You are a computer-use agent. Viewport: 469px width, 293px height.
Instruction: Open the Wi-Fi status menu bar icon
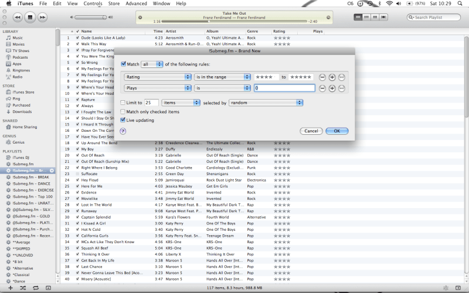[389, 4]
